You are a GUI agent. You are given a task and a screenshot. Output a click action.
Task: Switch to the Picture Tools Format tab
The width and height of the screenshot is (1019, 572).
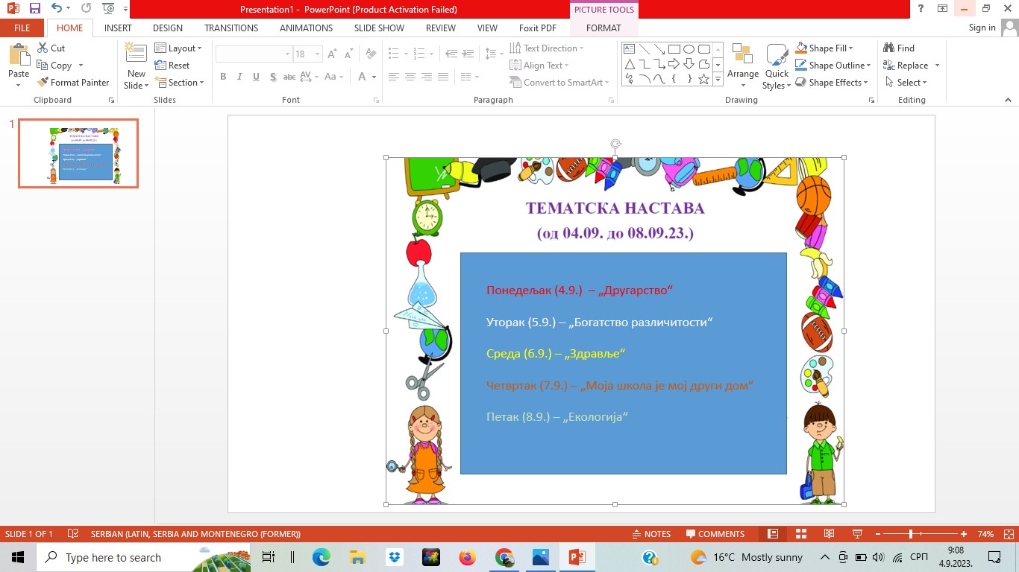603,28
